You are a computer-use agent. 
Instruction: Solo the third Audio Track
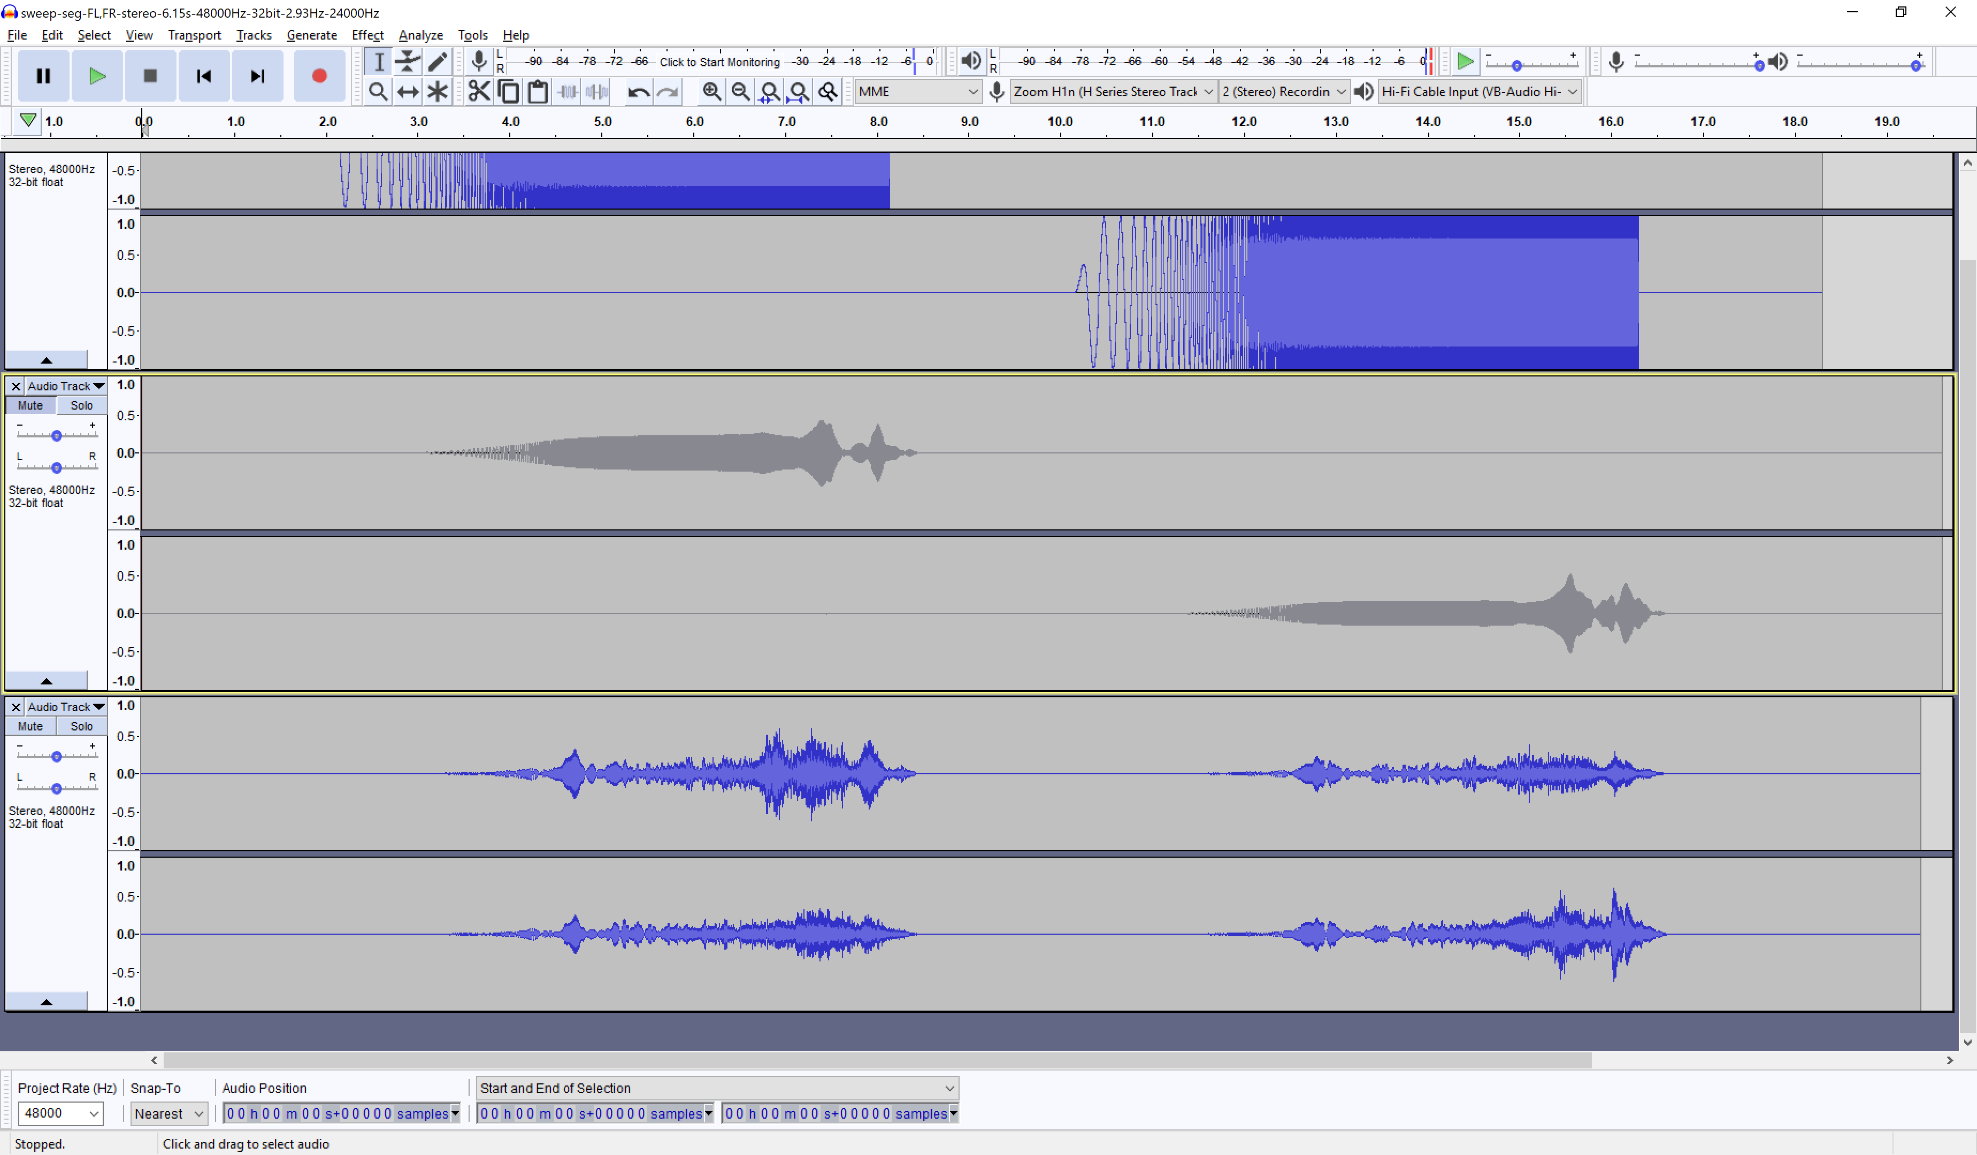(81, 726)
